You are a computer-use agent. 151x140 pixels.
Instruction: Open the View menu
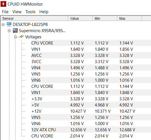(17, 12)
